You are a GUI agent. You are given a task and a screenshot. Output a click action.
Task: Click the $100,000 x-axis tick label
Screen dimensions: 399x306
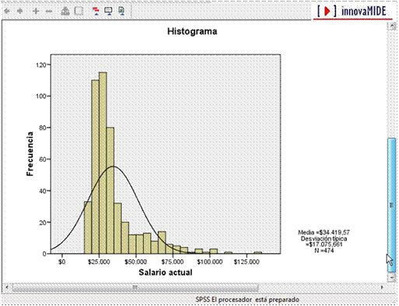point(209,262)
